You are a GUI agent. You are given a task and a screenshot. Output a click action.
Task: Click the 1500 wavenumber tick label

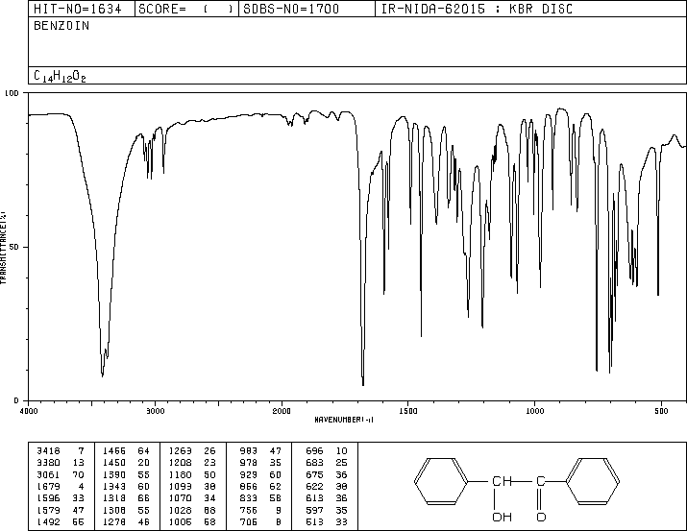407,410
